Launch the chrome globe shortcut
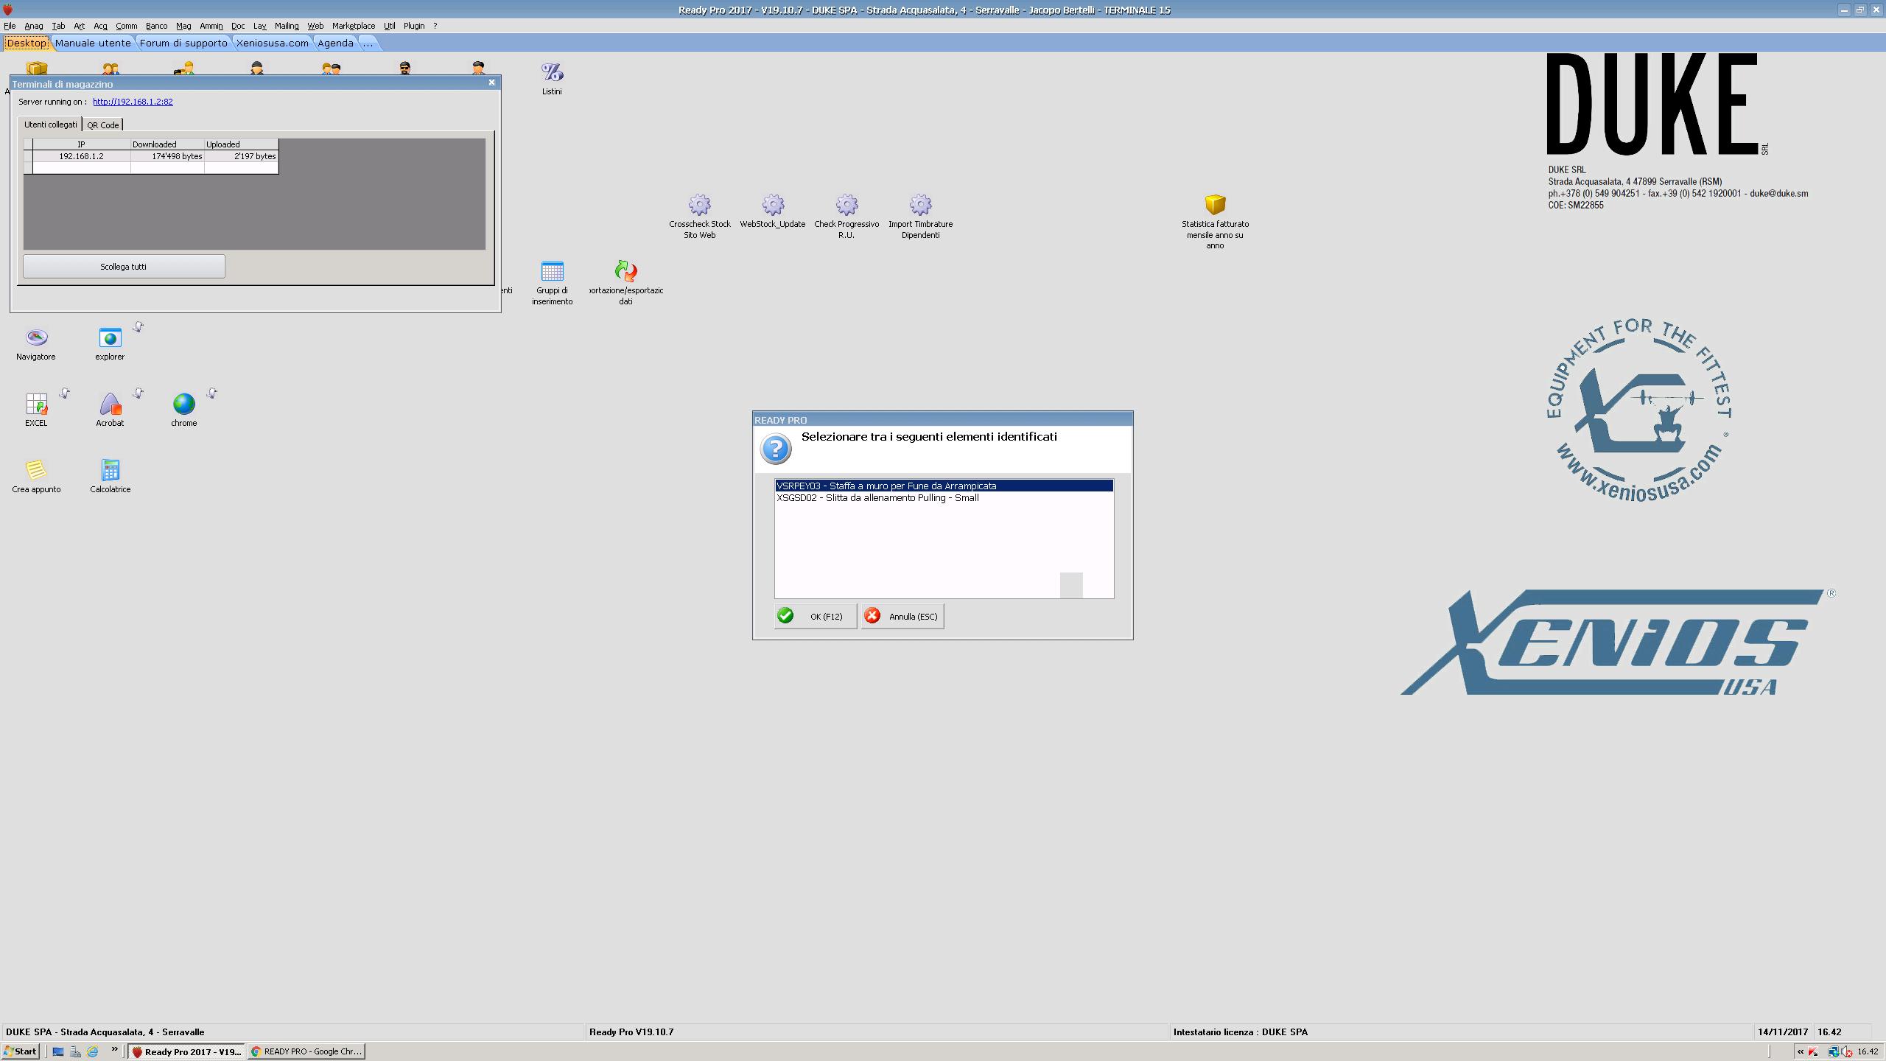 point(183,404)
